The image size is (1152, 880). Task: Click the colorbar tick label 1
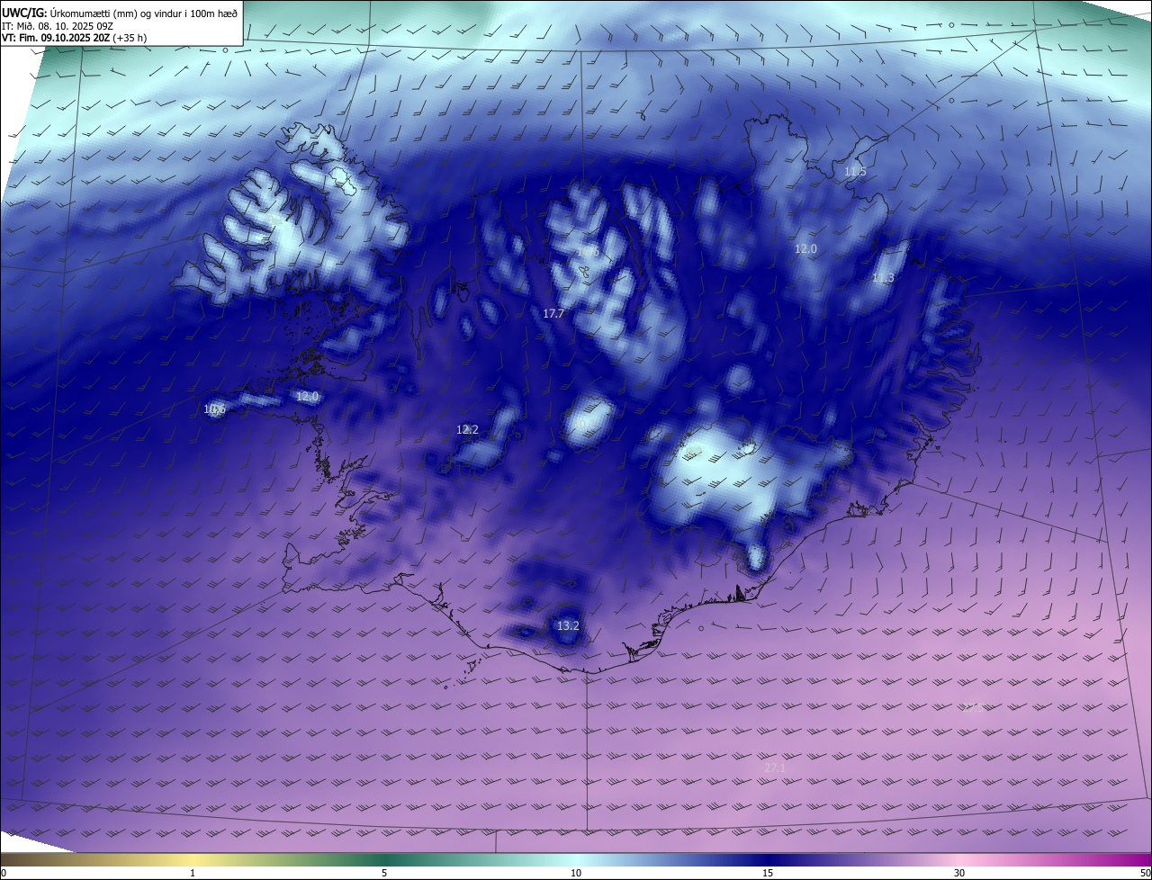coord(193,874)
